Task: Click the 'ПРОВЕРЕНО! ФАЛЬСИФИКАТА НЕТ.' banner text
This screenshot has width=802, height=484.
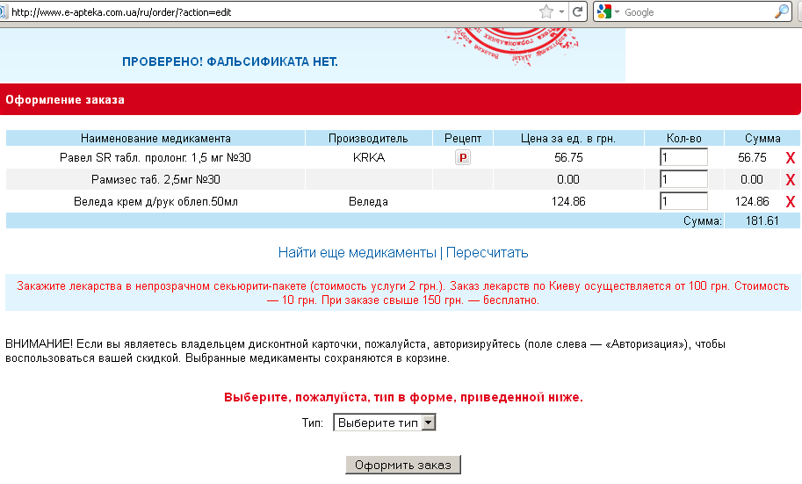Action: pyautogui.click(x=229, y=61)
